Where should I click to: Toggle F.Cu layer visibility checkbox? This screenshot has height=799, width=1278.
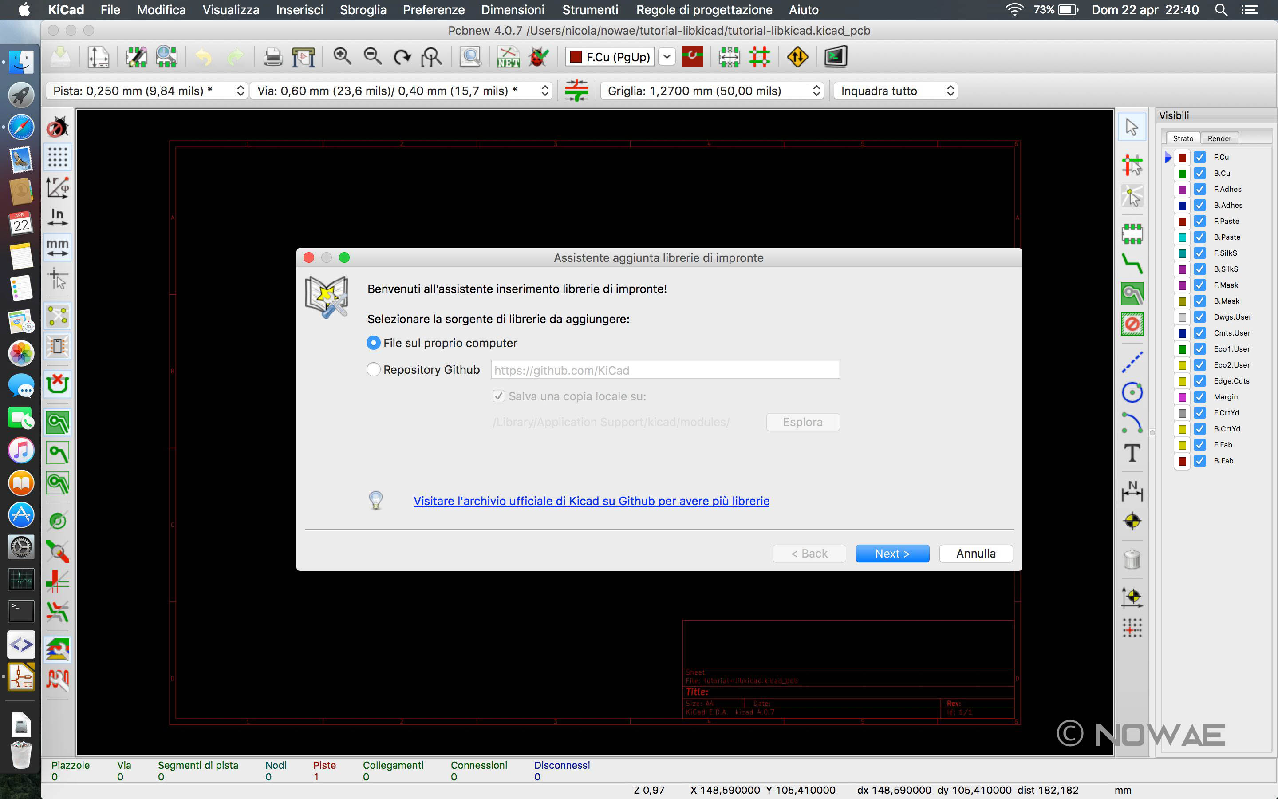(1200, 157)
